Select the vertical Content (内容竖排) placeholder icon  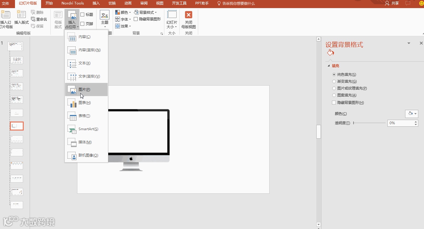coord(72,50)
